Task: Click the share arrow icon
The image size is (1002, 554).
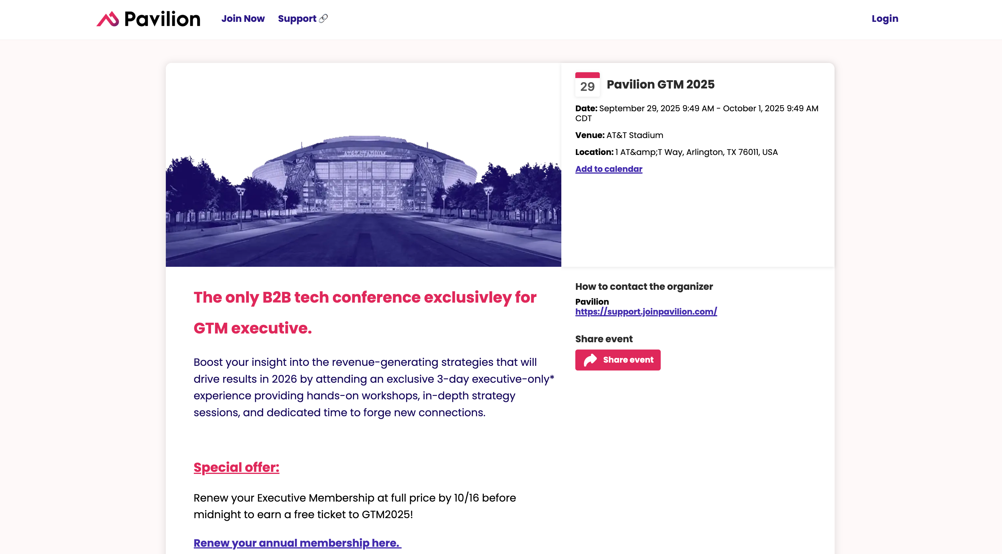Action: [x=590, y=360]
